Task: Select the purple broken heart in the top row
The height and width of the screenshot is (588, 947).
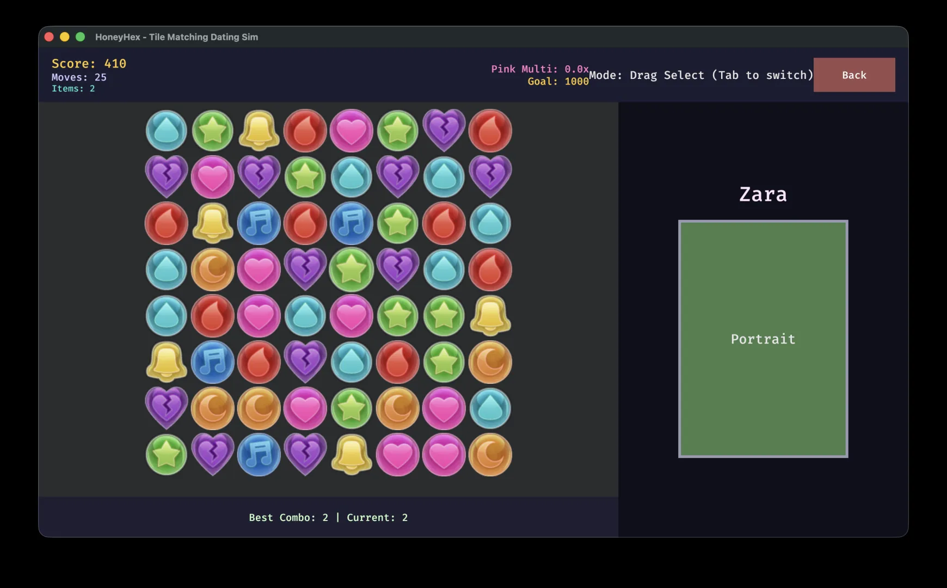Action: 444,130
